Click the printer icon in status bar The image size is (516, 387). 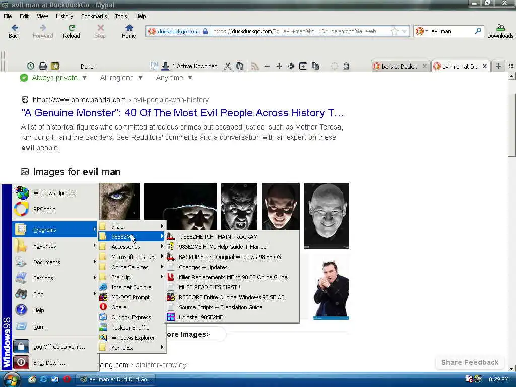coord(43,66)
